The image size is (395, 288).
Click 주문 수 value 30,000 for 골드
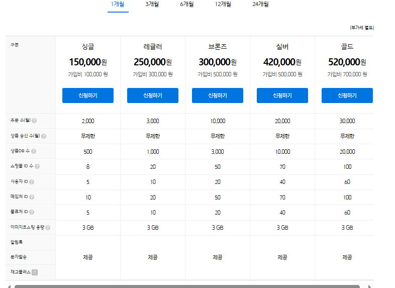347,121
